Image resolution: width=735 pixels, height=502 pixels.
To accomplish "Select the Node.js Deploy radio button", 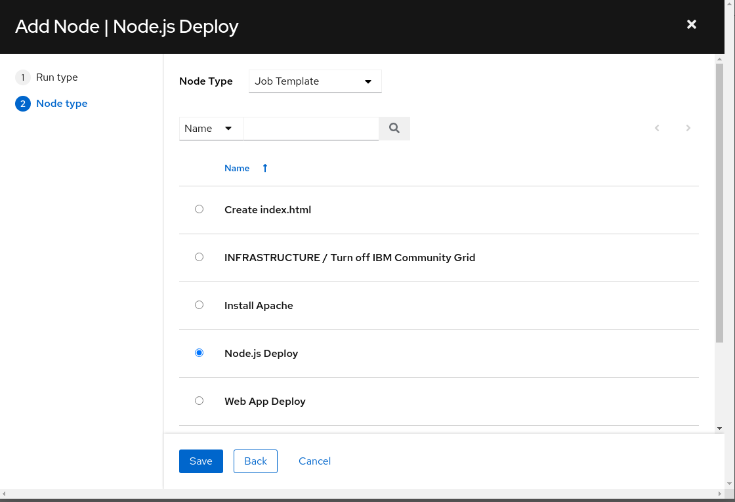I will (199, 352).
